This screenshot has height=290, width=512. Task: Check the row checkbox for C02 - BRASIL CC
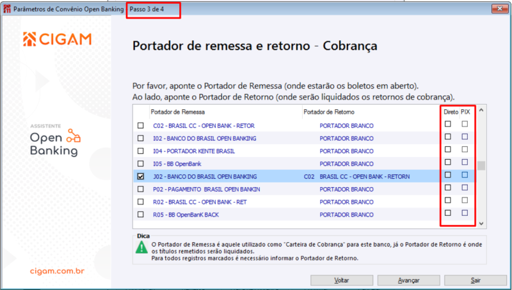[140, 125]
